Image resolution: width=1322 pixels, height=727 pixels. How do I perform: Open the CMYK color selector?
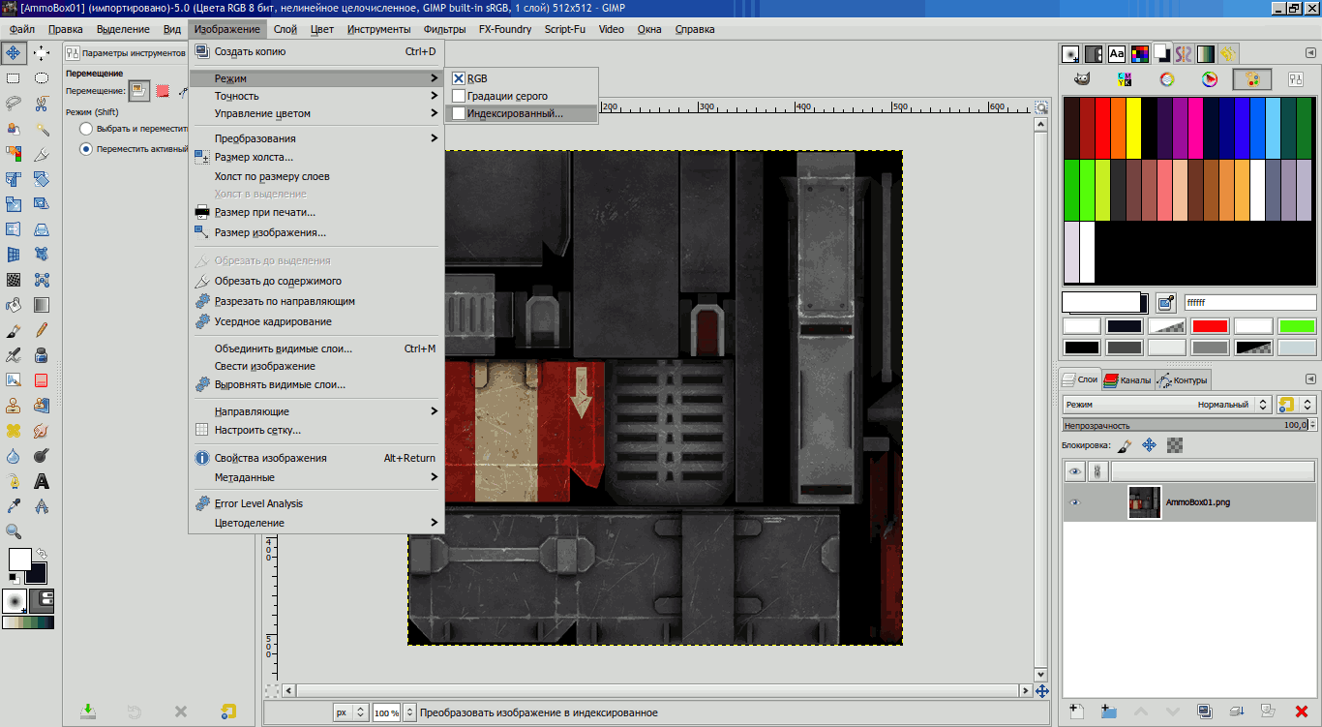1125,79
